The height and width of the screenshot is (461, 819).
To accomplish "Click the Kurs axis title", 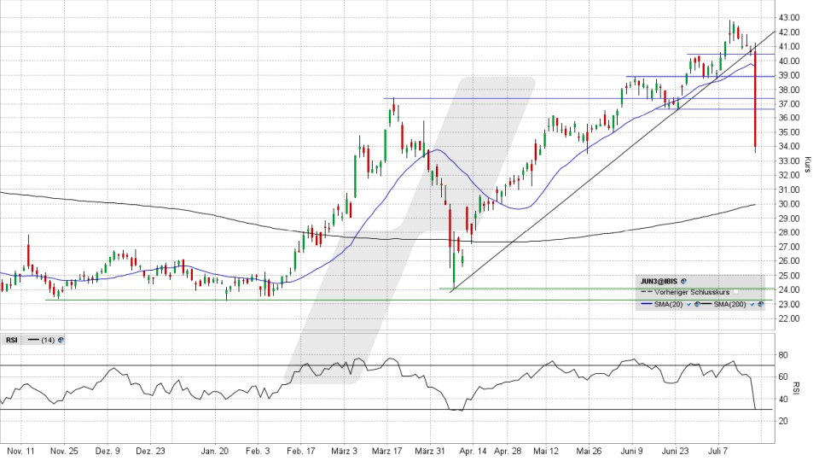I will (x=808, y=165).
